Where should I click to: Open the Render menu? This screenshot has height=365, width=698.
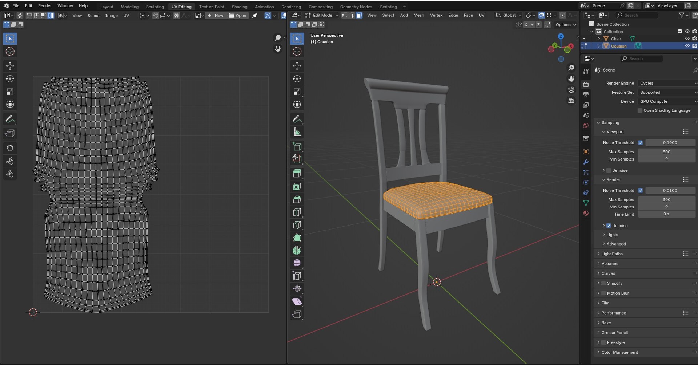coord(45,6)
